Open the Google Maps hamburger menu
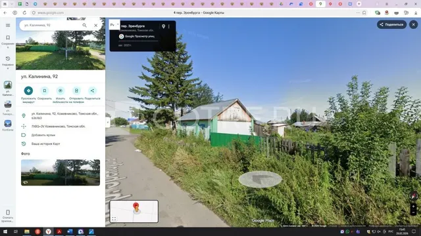Image resolution: width=421 pixels, height=236 pixels. (8, 25)
